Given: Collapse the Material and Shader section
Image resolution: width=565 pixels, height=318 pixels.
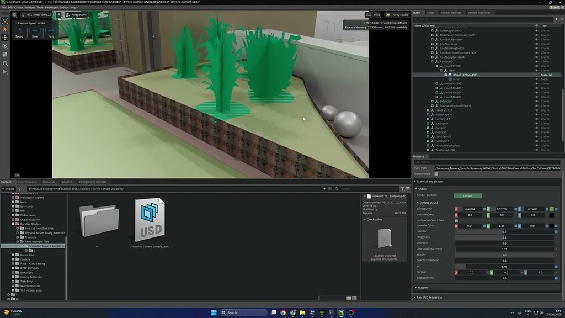Looking at the screenshot, I should coord(415,182).
